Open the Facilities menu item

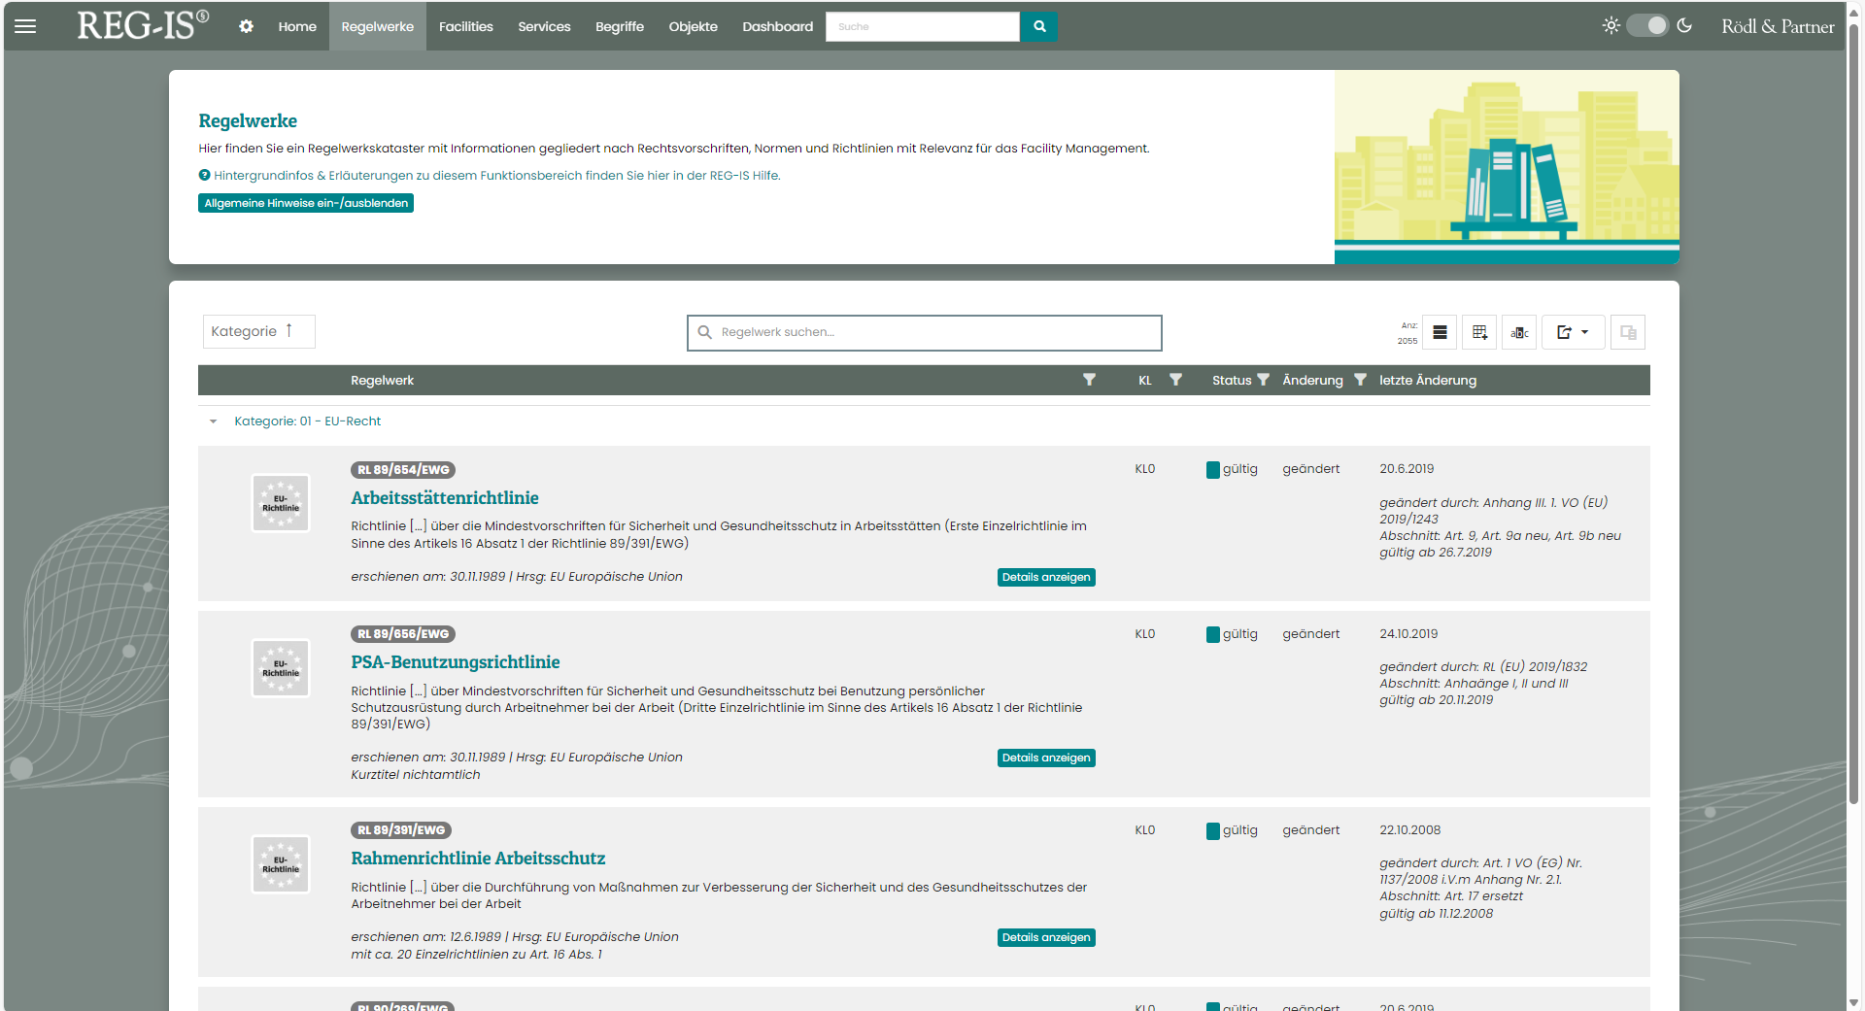[465, 26]
